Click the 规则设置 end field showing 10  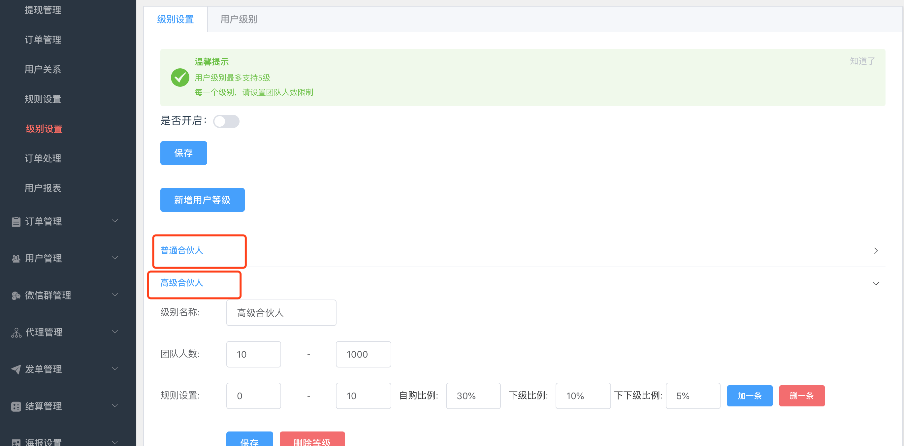363,396
